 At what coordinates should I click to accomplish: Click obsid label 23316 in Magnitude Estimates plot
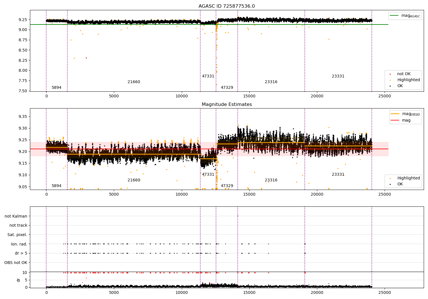271,180
